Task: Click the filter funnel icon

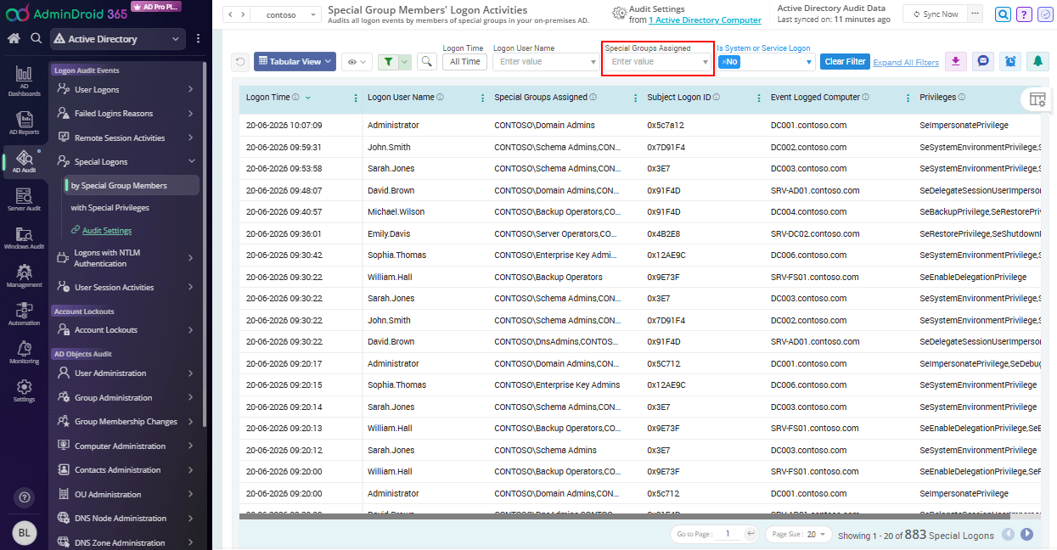Action: coord(388,61)
